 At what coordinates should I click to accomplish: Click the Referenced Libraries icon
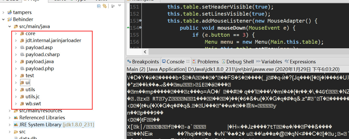[x=16, y=118]
